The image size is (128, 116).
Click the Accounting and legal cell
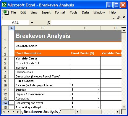[42, 107]
